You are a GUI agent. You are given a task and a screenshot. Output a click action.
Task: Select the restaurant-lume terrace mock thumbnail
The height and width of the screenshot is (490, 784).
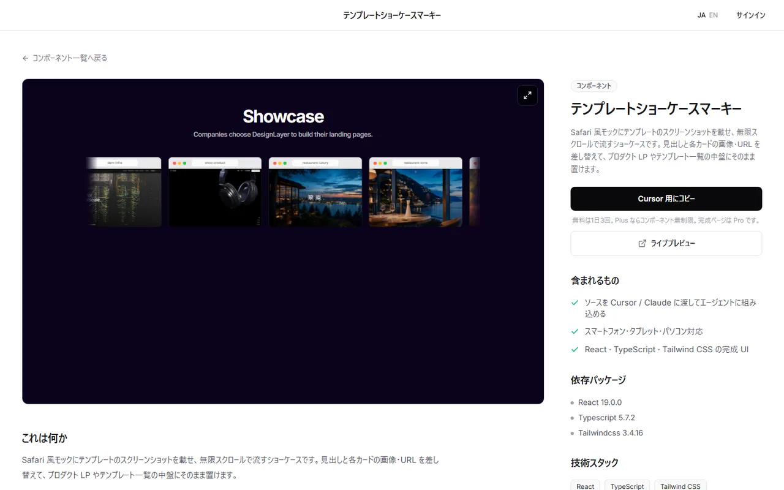[416, 192]
